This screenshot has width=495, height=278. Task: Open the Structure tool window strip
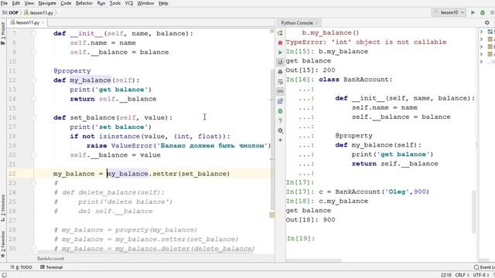(3, 208)
